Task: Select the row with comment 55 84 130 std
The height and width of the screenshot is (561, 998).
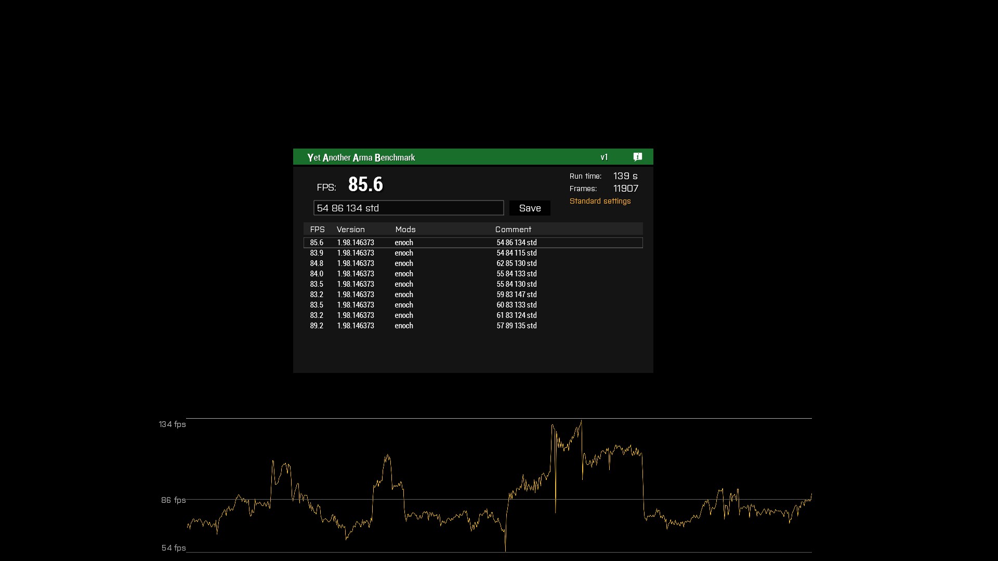Action: click(473, 284)
